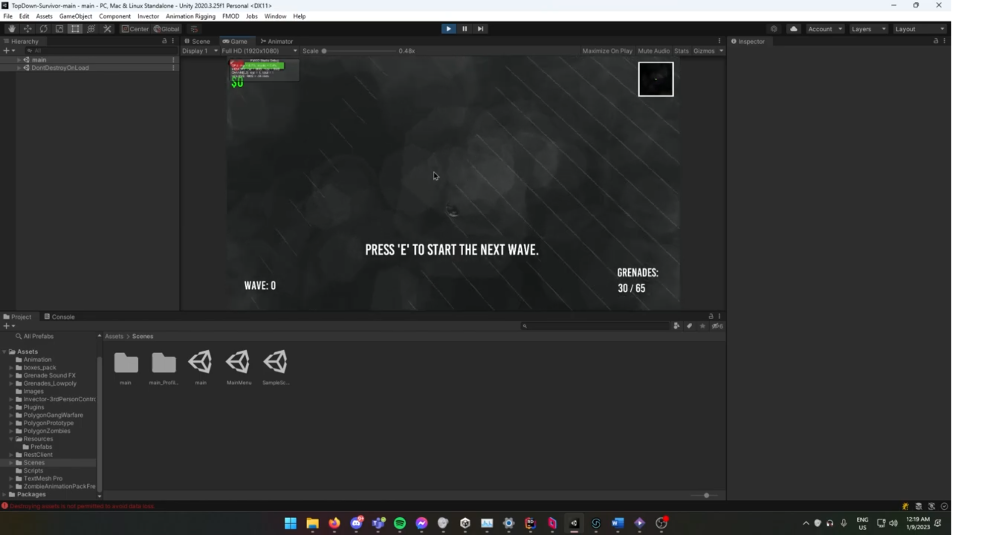This screenshot has height=535, width=988.
Task: Open the main scene asset
Action: (200, 367)
